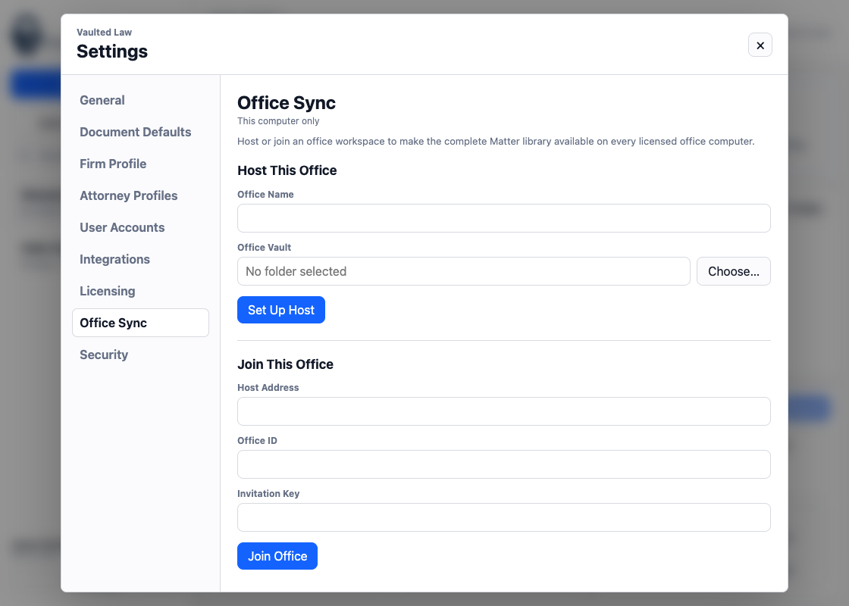Focus the Invitation Key field
Viewport: 849px width, 606px height.
pyautogui.click(x=503, y=517)
